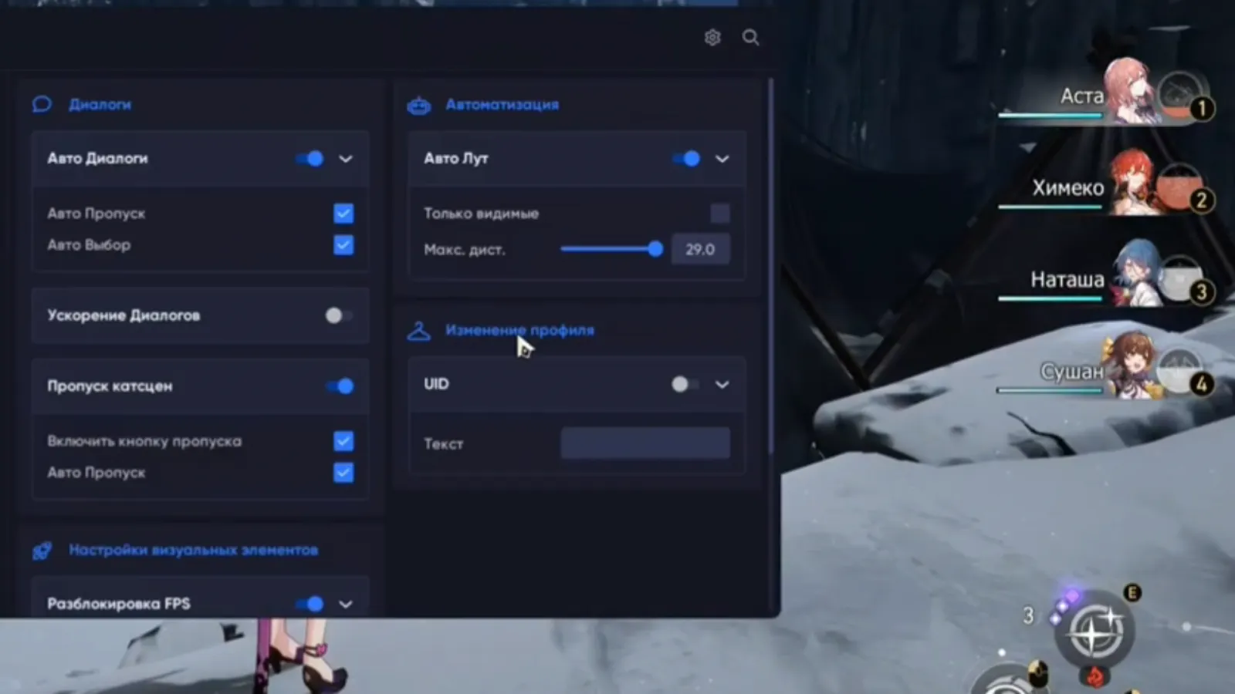Activate the skill button marked E
This screenshot has width=1235, height=694.
click(x=1095, y=631)
